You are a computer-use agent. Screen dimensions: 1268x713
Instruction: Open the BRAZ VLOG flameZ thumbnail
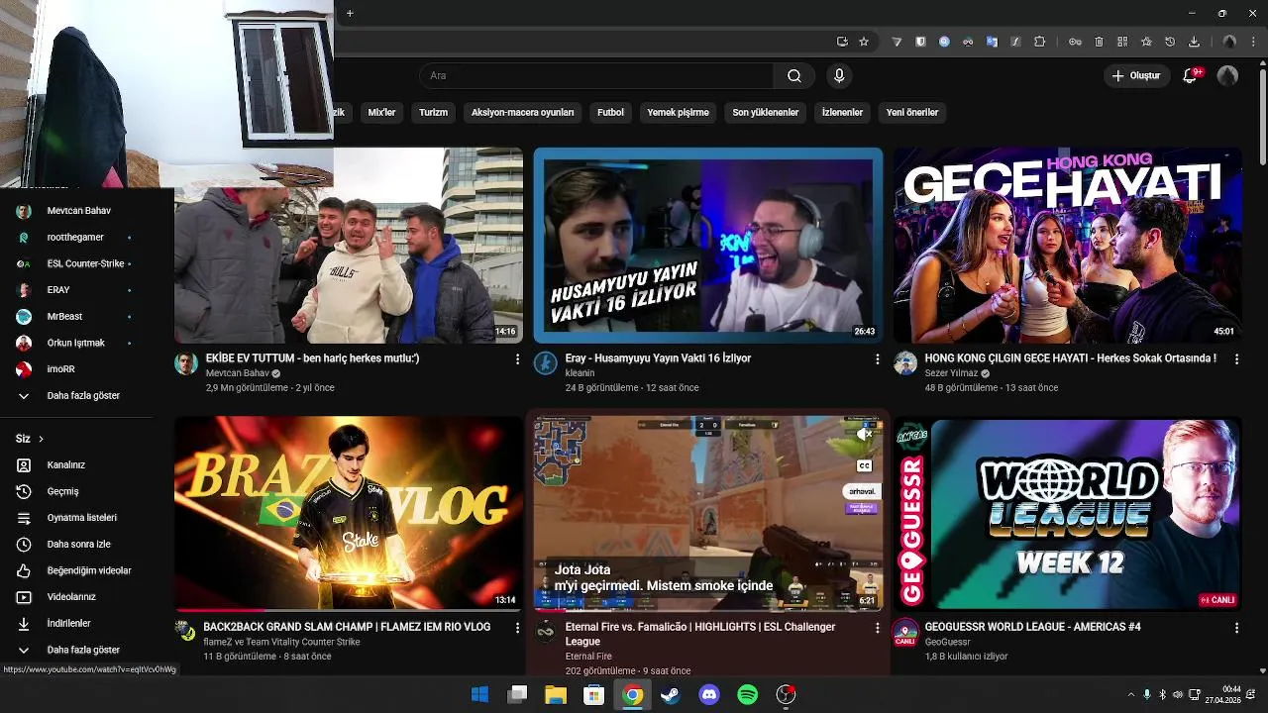tap(349, 513)
